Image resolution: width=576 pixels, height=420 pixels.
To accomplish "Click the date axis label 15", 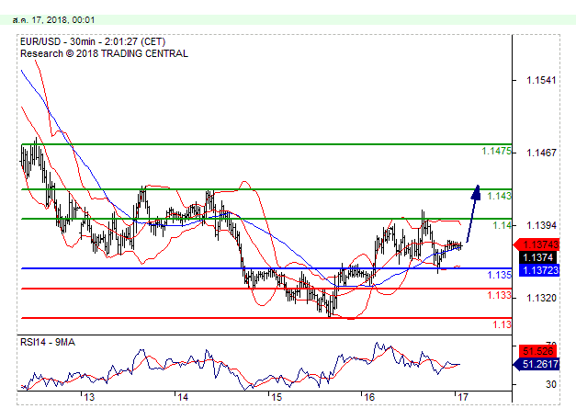I will pyautogui.click(x=277, y=397).
